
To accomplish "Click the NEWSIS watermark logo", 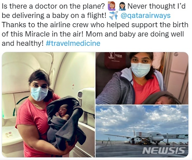I will 164,150.
